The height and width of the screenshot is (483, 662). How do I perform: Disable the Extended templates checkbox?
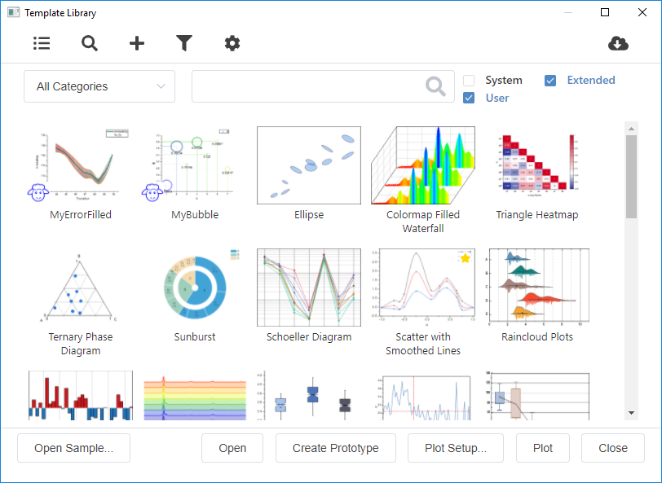pyautogui.click(x=550, y=80)
